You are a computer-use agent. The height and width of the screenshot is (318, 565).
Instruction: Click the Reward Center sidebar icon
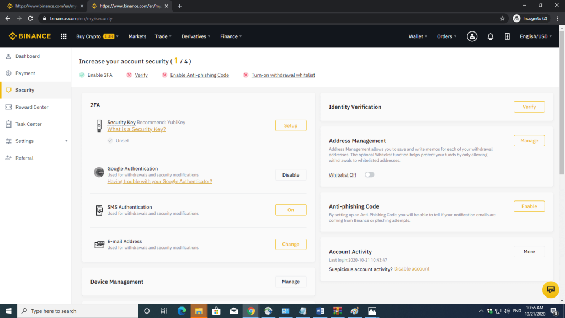tap(8, 107)
